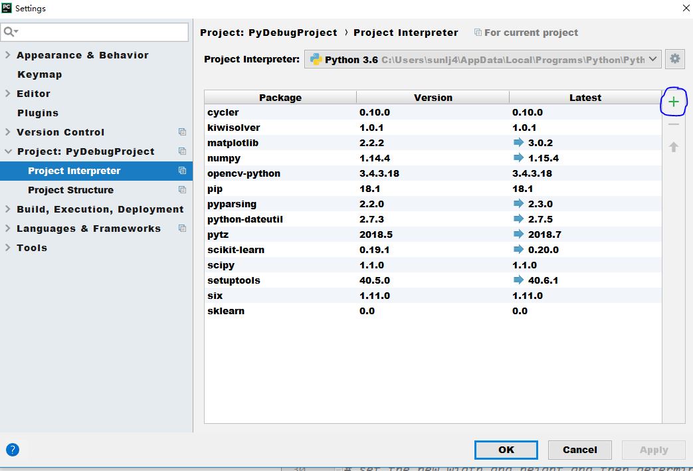Select the python-dateutil package name
This screenshot has width=693, height=471.
245,219
